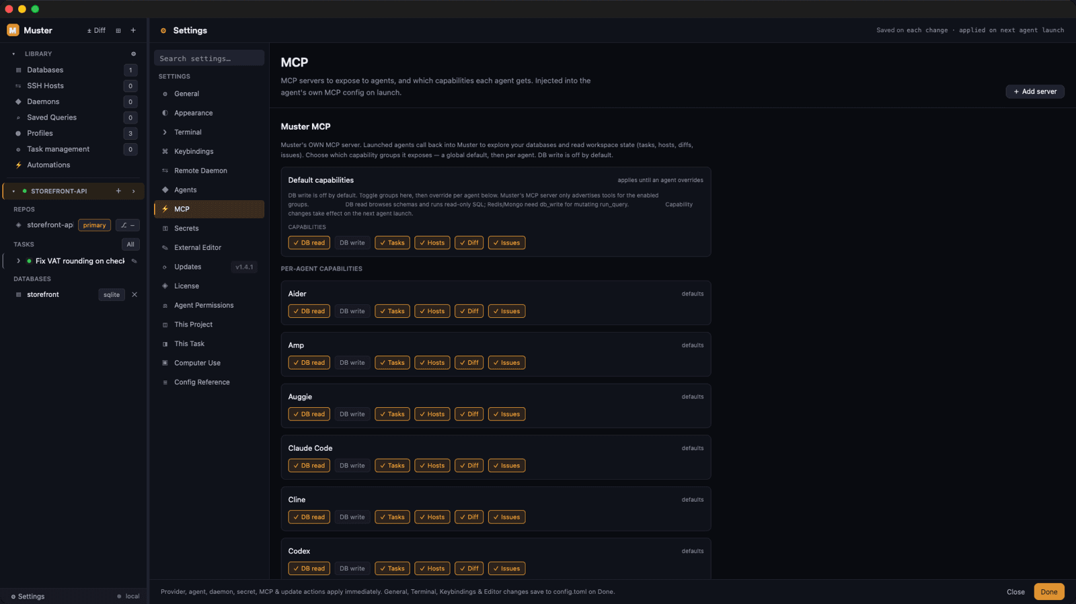Click the Automations lightning icon
Image resolution: width=1076 pixels, height=604 pixels.
tap(18, 165)
